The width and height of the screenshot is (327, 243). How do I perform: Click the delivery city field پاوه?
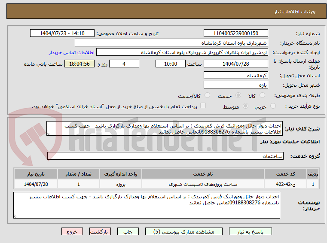tap(235, 85)
